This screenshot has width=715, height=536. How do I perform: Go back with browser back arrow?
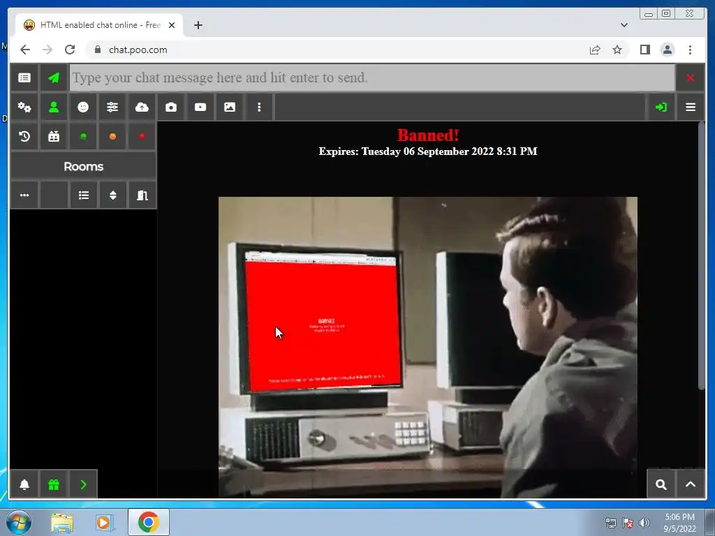pos(25,50)
